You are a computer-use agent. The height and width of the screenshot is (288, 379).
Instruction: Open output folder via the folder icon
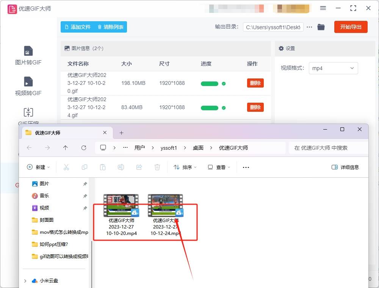(321, 27)
